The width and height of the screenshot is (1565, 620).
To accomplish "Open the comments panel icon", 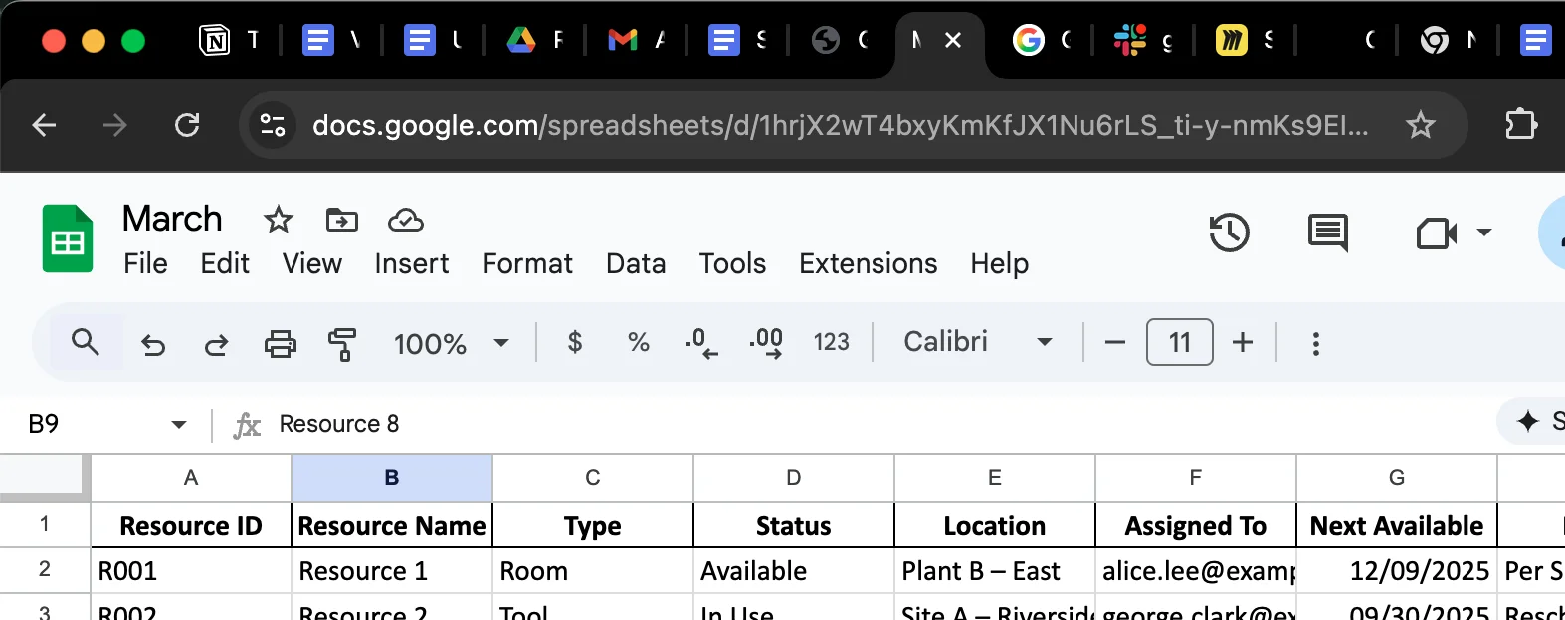I will (1328, 232).
